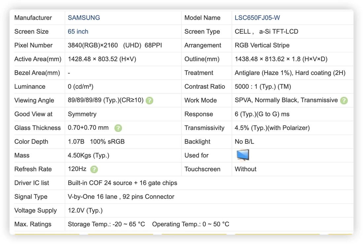Open the 65 inch screen size link
Viewport: 363px width, 244px height.
[78, 31]
